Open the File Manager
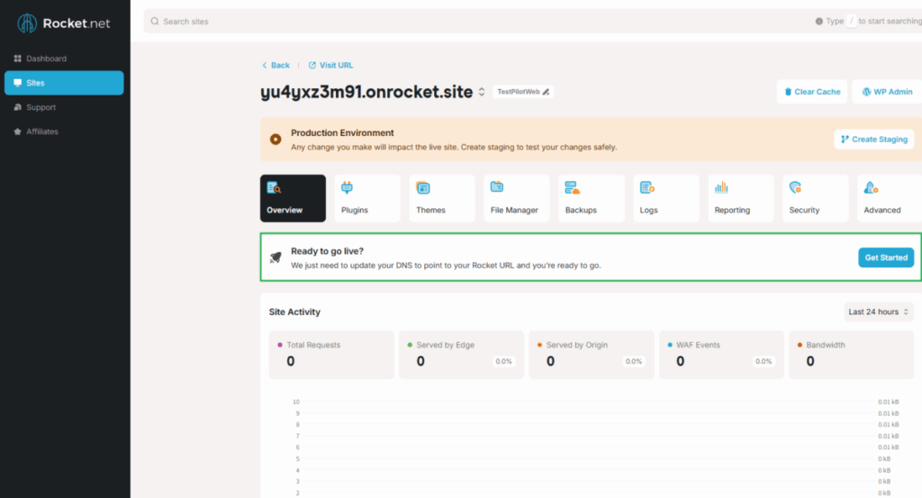Image resolution: width=922 pixels, height=498 pixels. 516,198
